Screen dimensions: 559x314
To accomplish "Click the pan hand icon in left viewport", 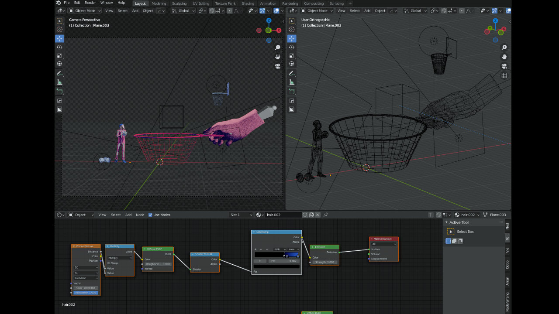I will (x=278, y=57).
